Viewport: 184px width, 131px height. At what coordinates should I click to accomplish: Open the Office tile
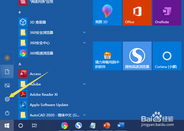(137, 13)
